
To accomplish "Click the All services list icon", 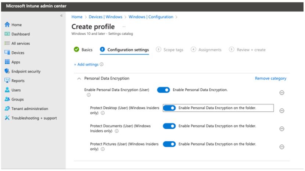I will (7, 43).
